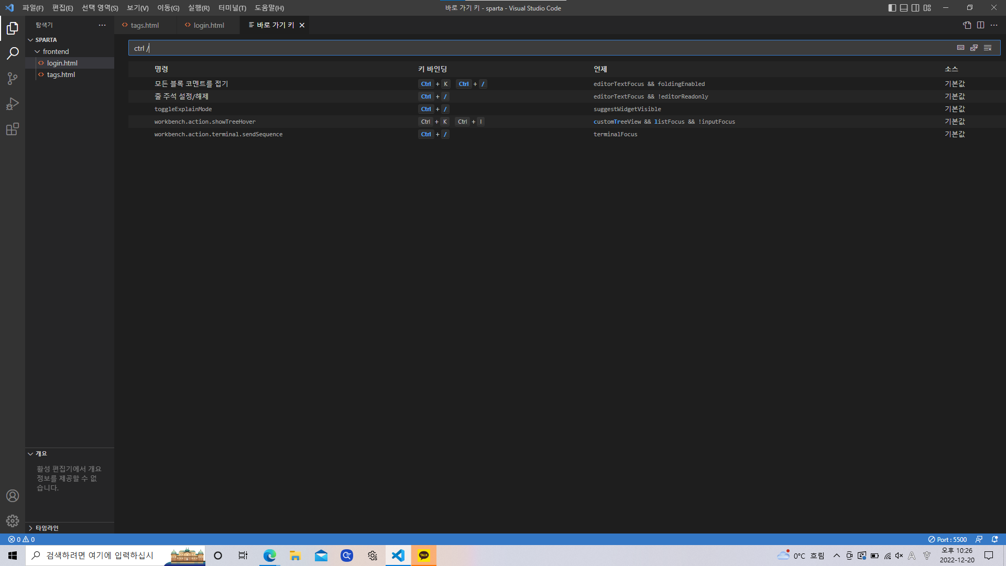Sort by the 명령 column header

pos(161,69)
